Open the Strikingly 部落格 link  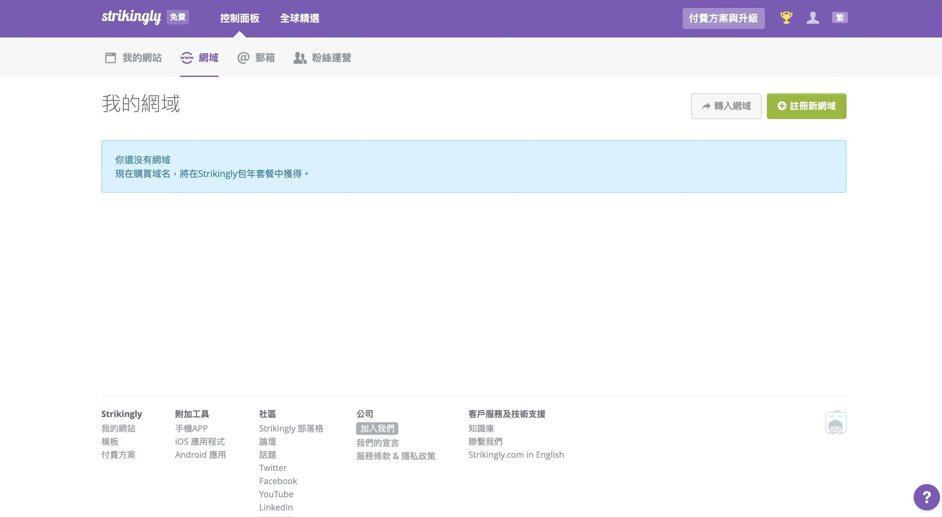click(x=291, y=428)
